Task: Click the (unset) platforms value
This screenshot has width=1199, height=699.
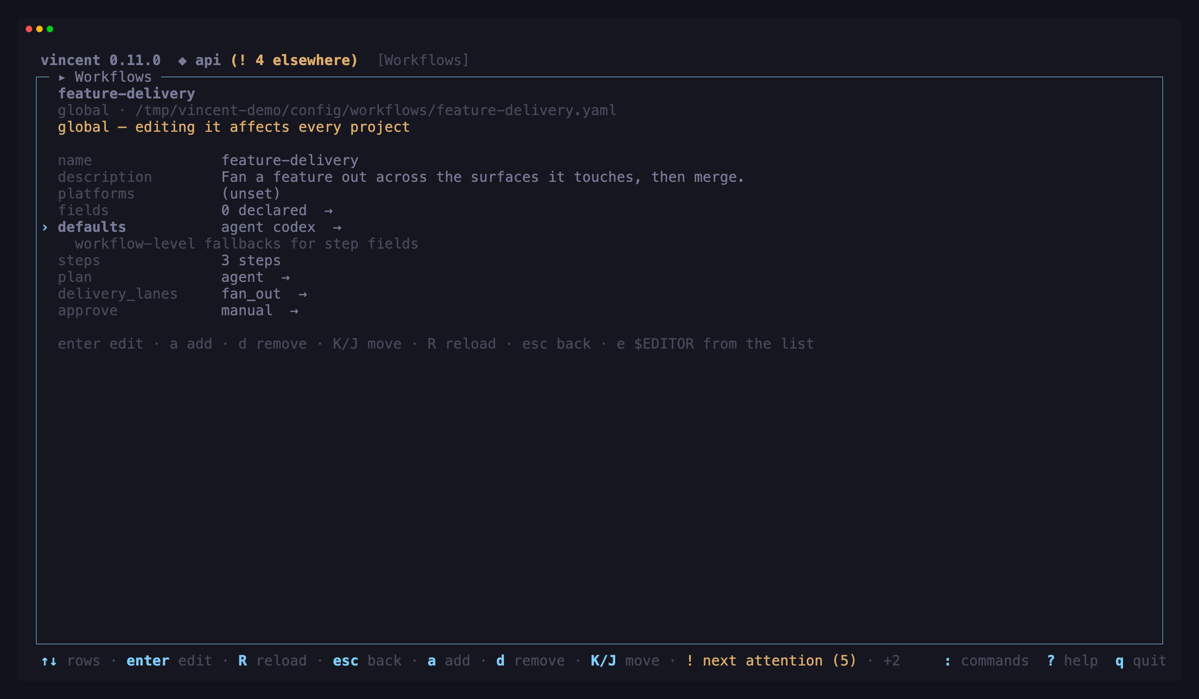Action: [x=251, y=194]
